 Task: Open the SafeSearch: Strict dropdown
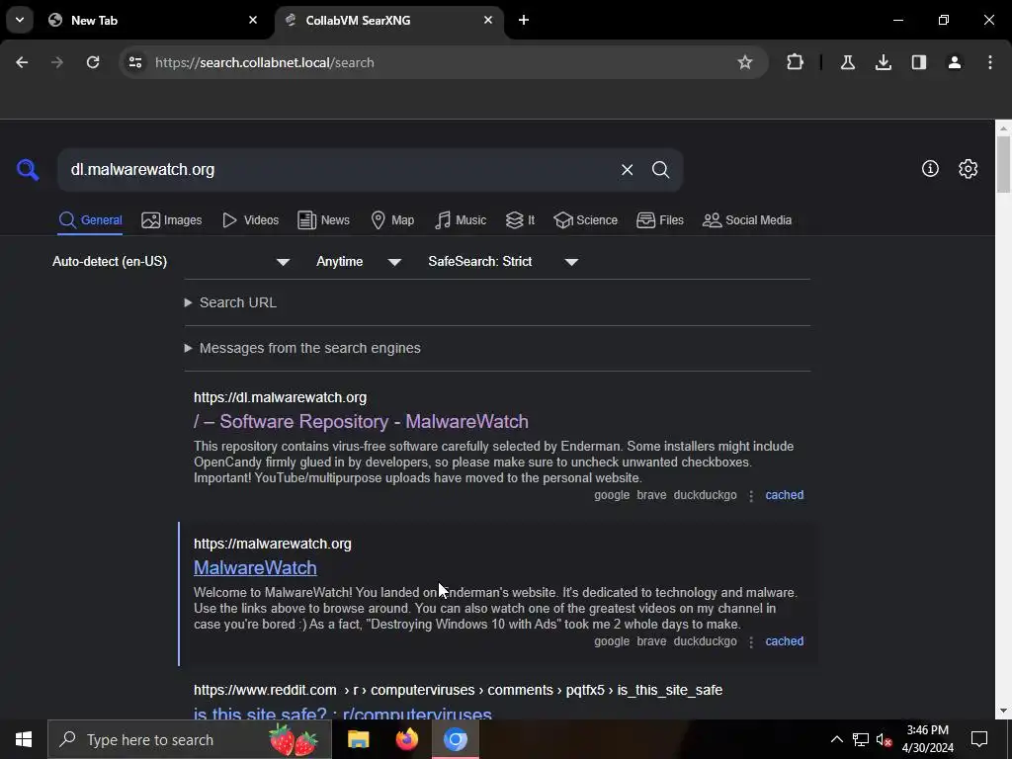(x=503, y=261)
